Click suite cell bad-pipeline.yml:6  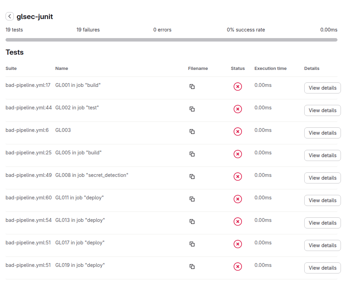[27, 130]
